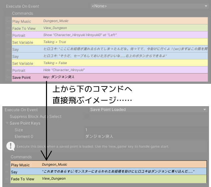This screenshot has height=187, width=211.
Task: Toggle the Suppress Block Auto Select checkbox
Action: (87, 116)
